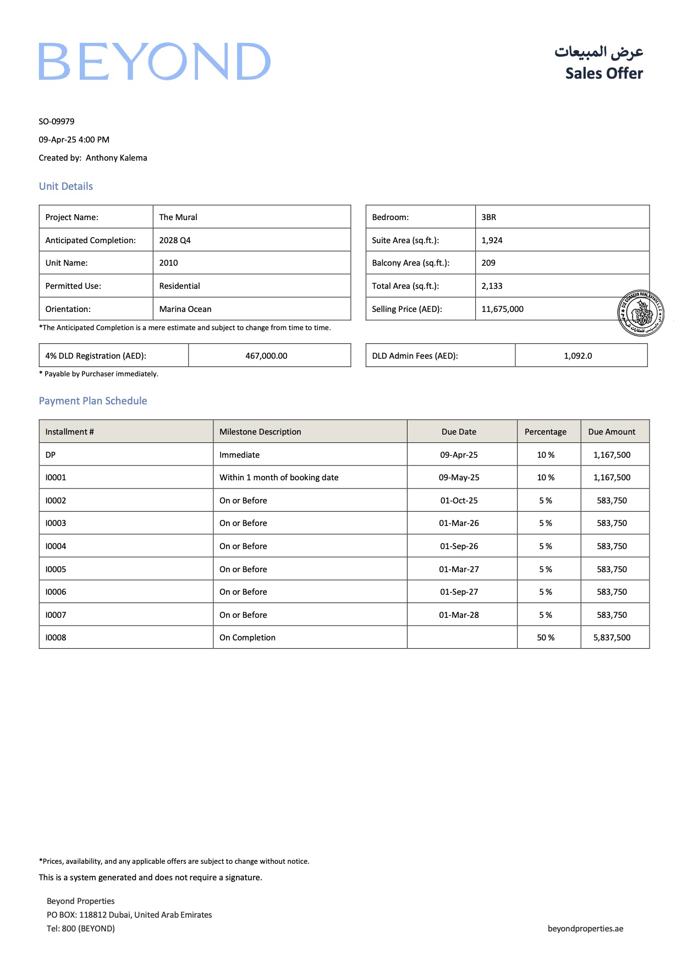Click the Due Amount column header
The height and width of the screenshot is (965, 682).
pos(612,432)
